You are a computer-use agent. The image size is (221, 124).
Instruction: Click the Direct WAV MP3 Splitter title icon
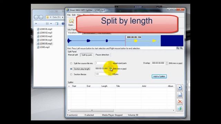(68, 10)
